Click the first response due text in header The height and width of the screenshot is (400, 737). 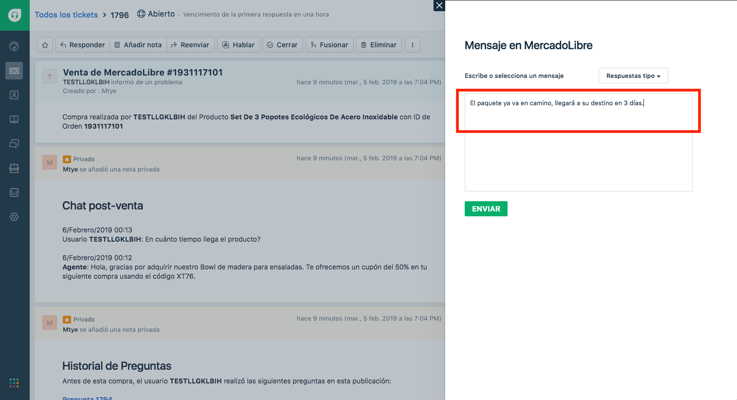(x=256, y=15)
